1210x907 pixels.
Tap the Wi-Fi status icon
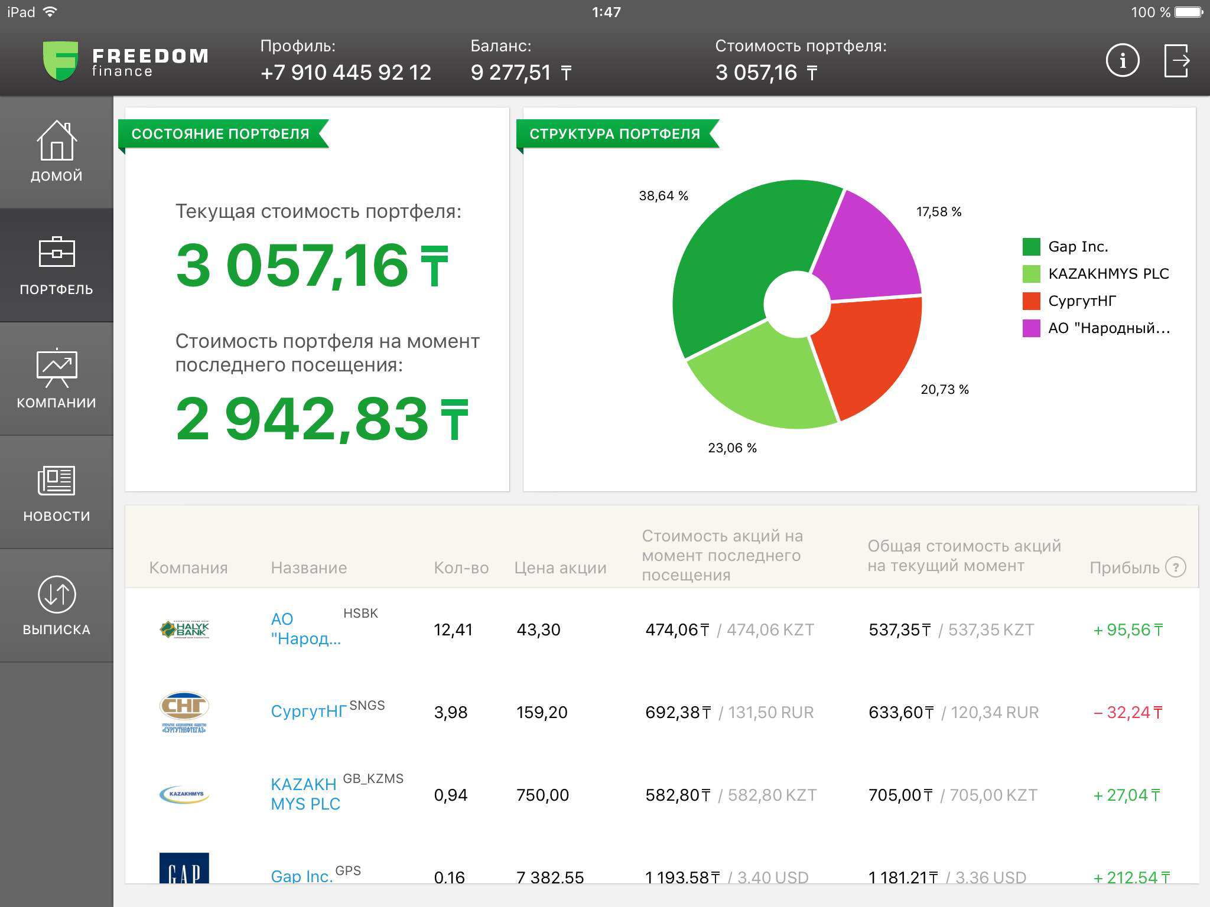(x=50, y=12)
